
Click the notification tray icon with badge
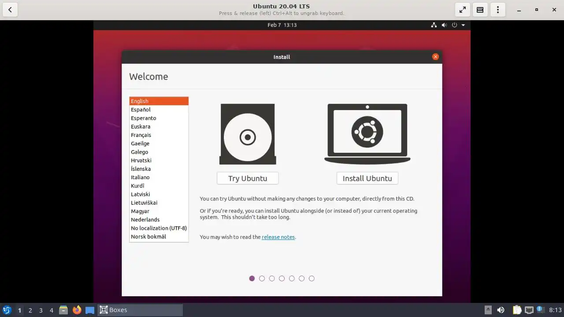click(x=541, y=310)
